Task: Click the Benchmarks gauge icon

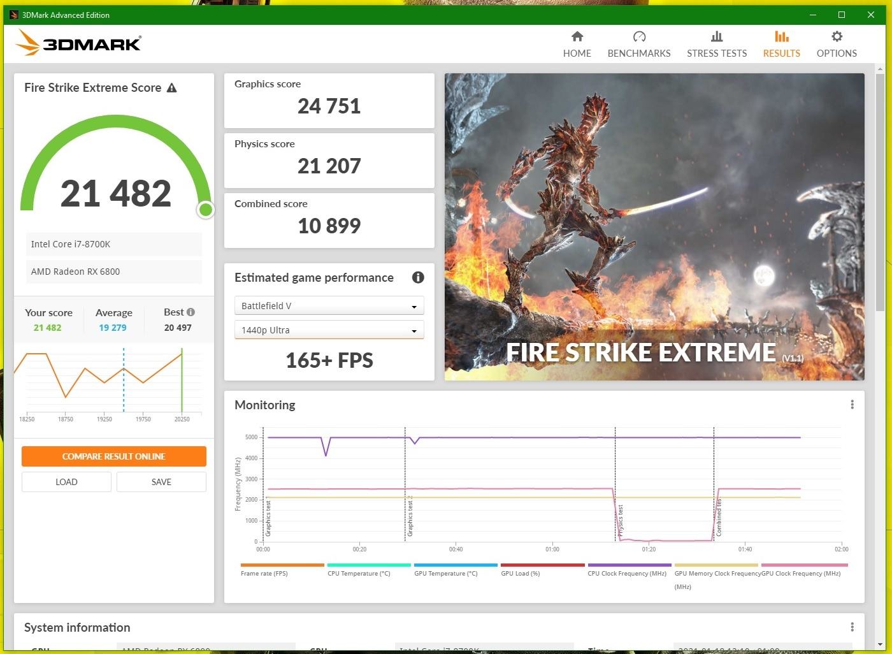Action: point(639,36)
